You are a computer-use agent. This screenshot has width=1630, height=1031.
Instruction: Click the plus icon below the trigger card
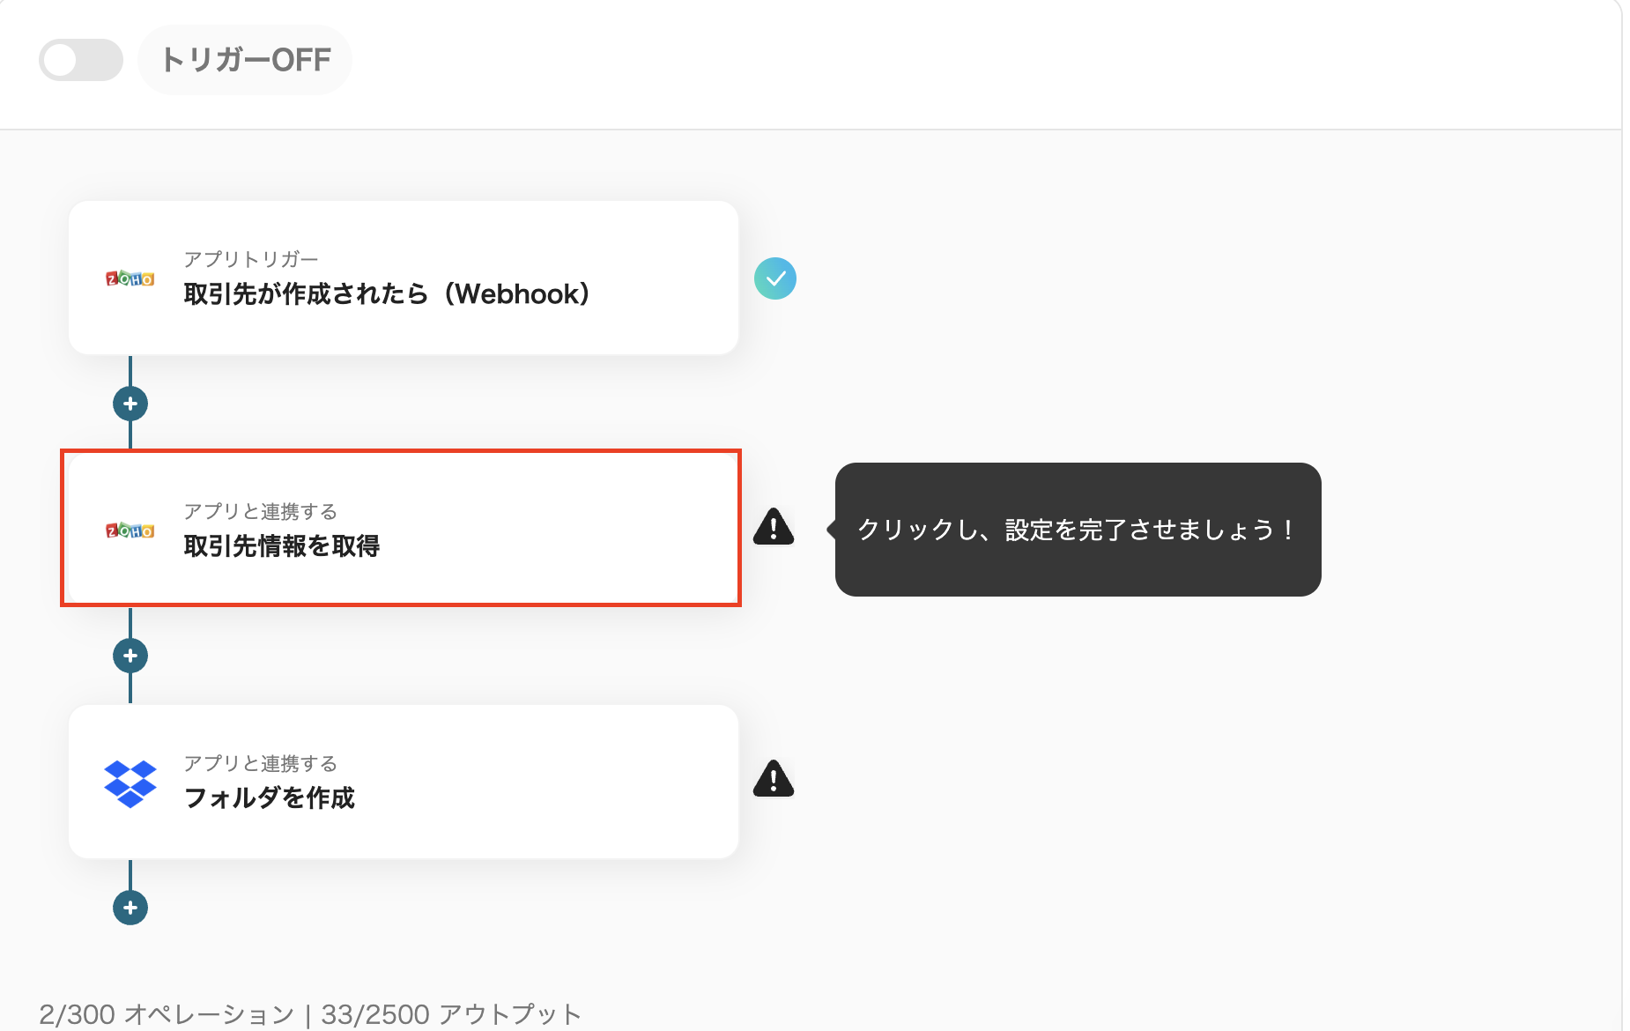(130, 404)
